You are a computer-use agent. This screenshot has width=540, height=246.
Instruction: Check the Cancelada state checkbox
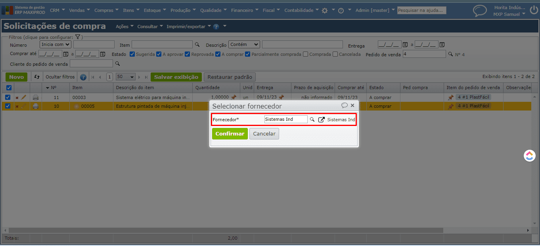(335, 54)
